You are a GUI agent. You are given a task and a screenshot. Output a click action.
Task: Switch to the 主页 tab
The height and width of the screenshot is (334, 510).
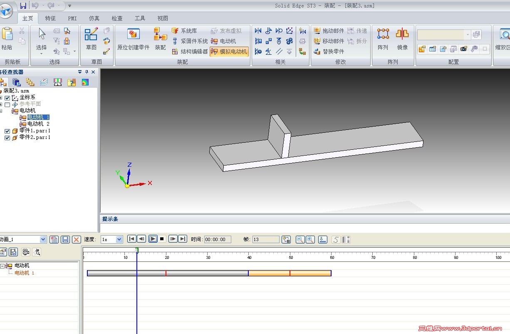[28, 18]
